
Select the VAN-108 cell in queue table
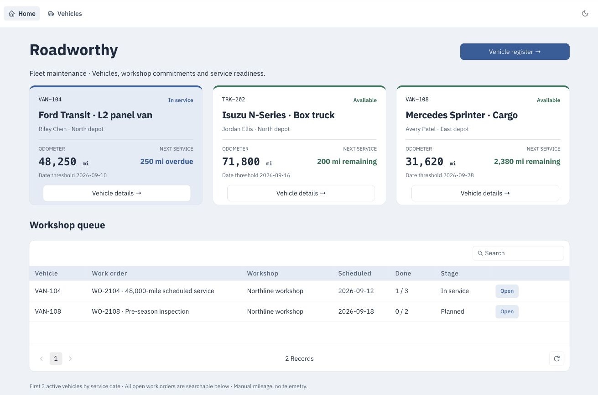click(48, 311)
